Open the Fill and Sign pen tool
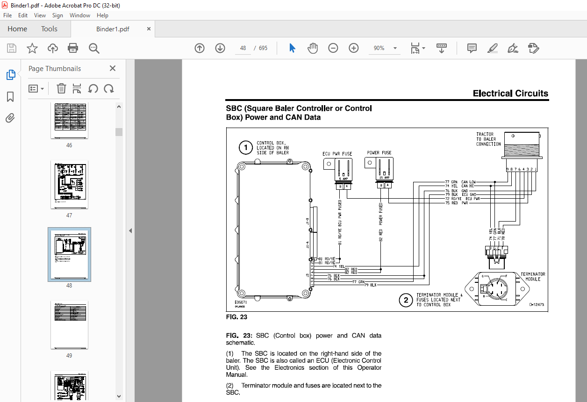Image resolution: width=587 pixels, height=402 pixels. 513,48
